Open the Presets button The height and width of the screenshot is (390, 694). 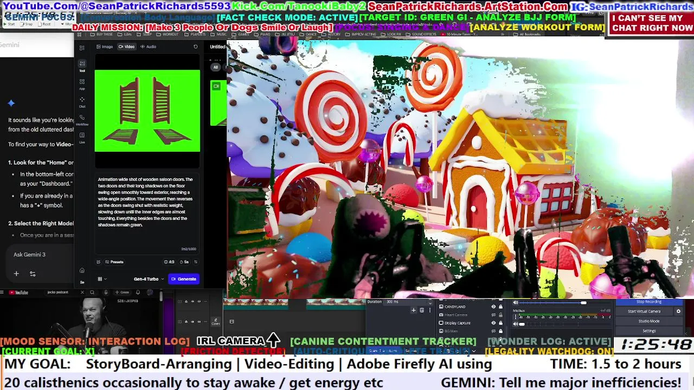[114, 262]
